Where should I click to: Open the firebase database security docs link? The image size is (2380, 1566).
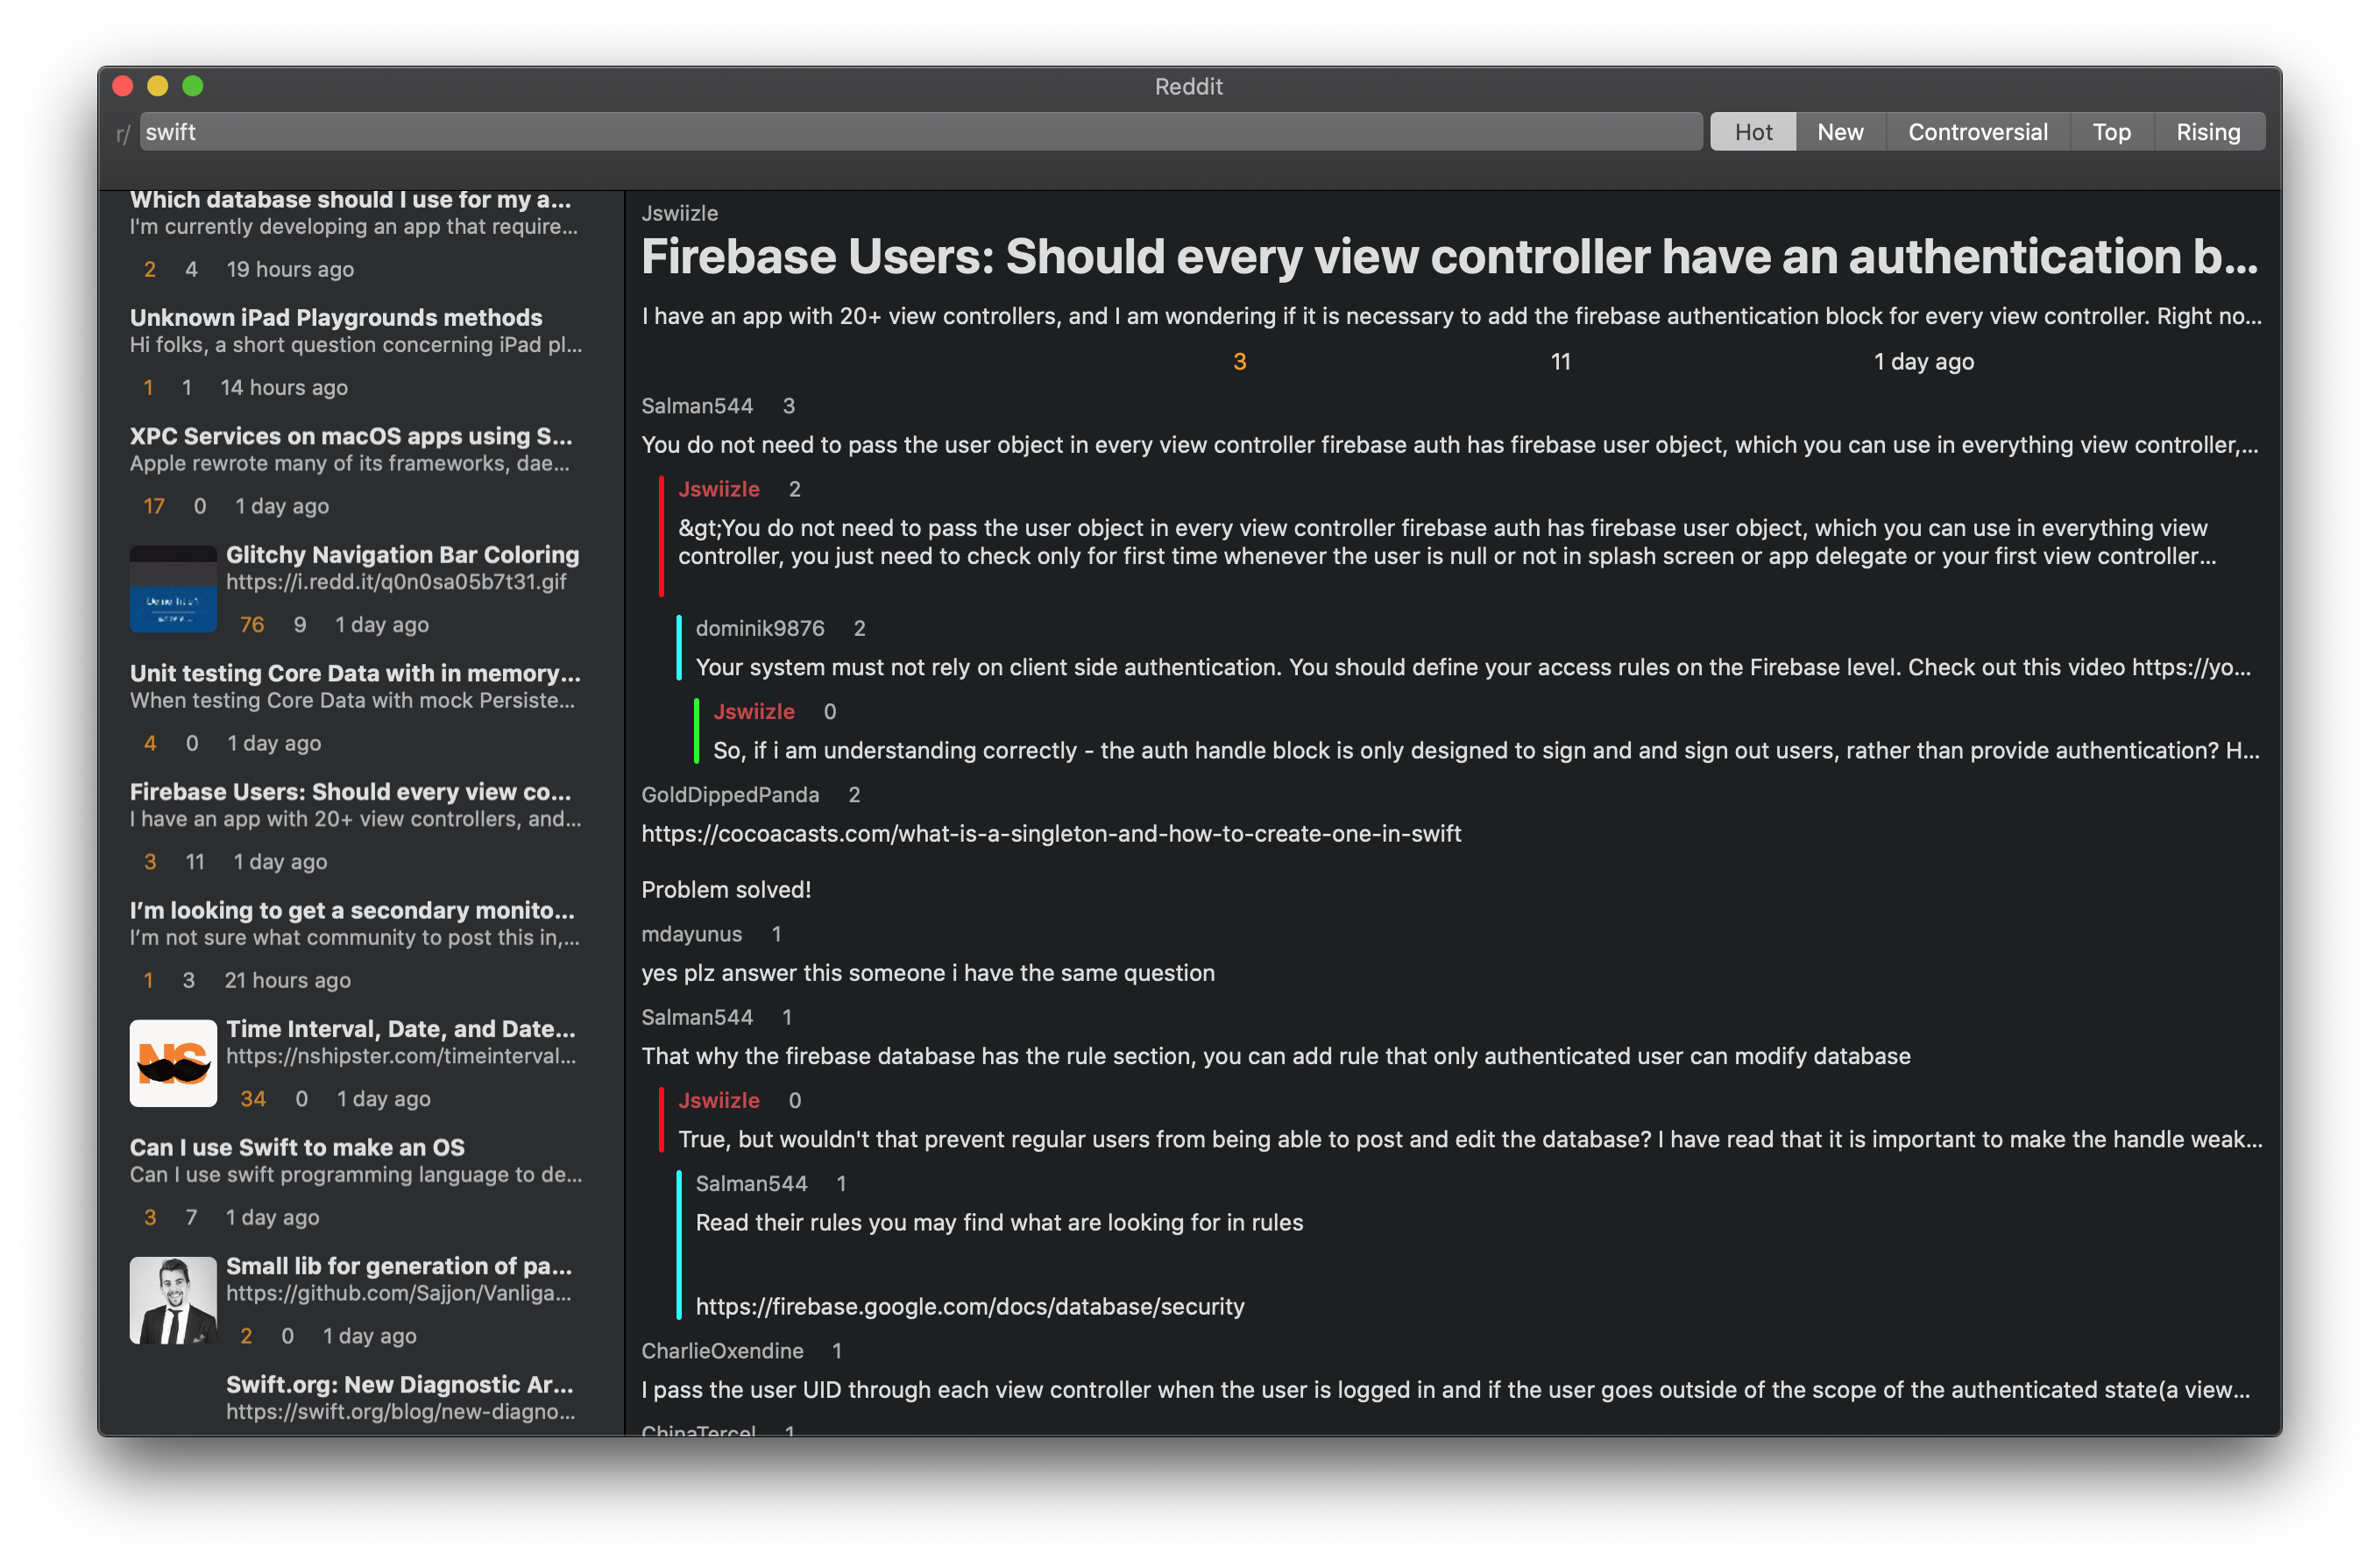coord(969,1306)
